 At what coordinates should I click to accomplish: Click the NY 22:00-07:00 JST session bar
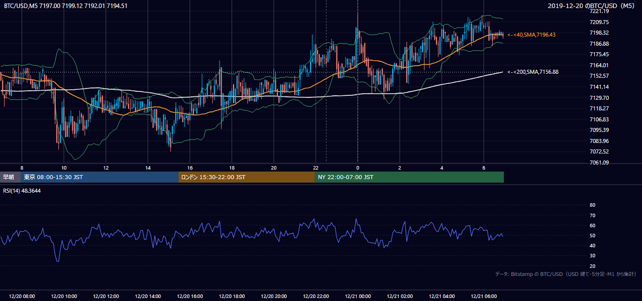tap(409, 177)
